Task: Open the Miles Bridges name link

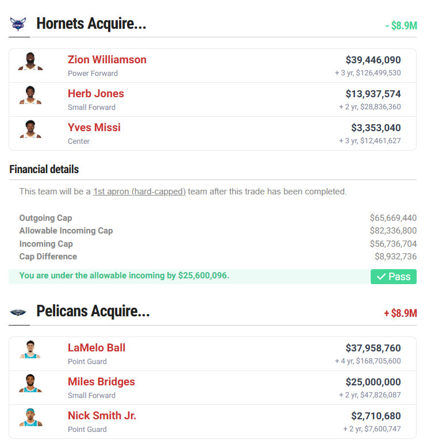Action: pyautogui.click(x=101, y=382)
